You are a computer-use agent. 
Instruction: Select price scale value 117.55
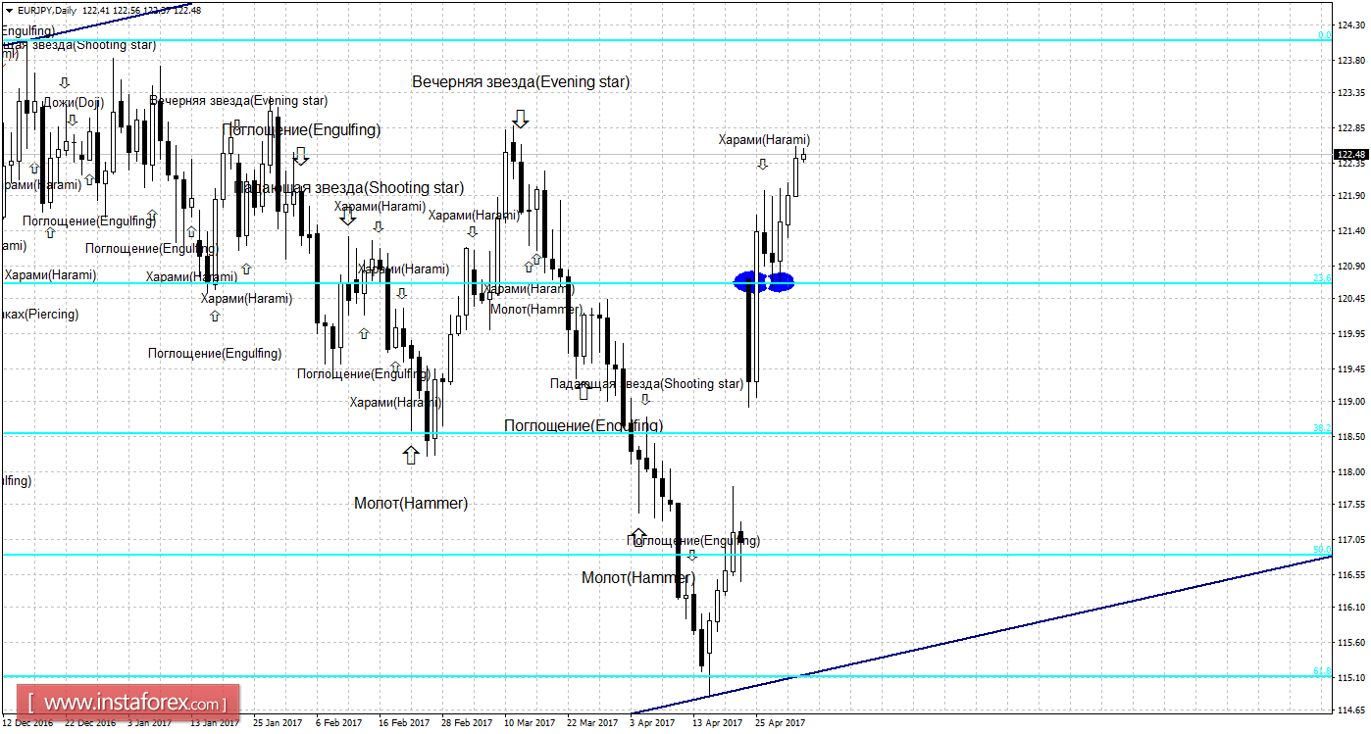[x=1352, y=505]
